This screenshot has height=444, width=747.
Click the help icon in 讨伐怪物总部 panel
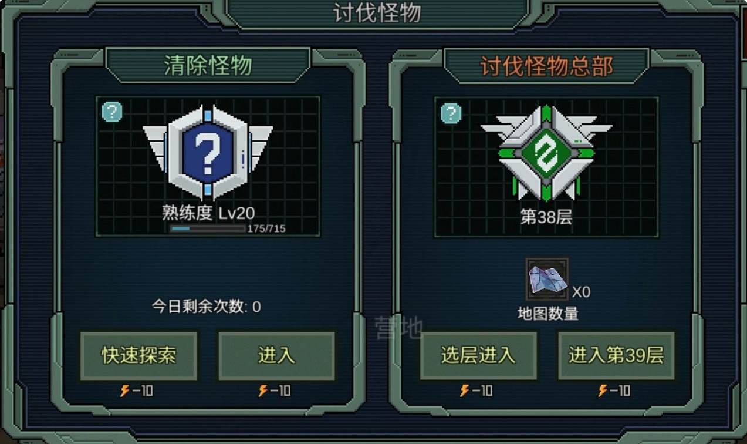tap(451, 113)
